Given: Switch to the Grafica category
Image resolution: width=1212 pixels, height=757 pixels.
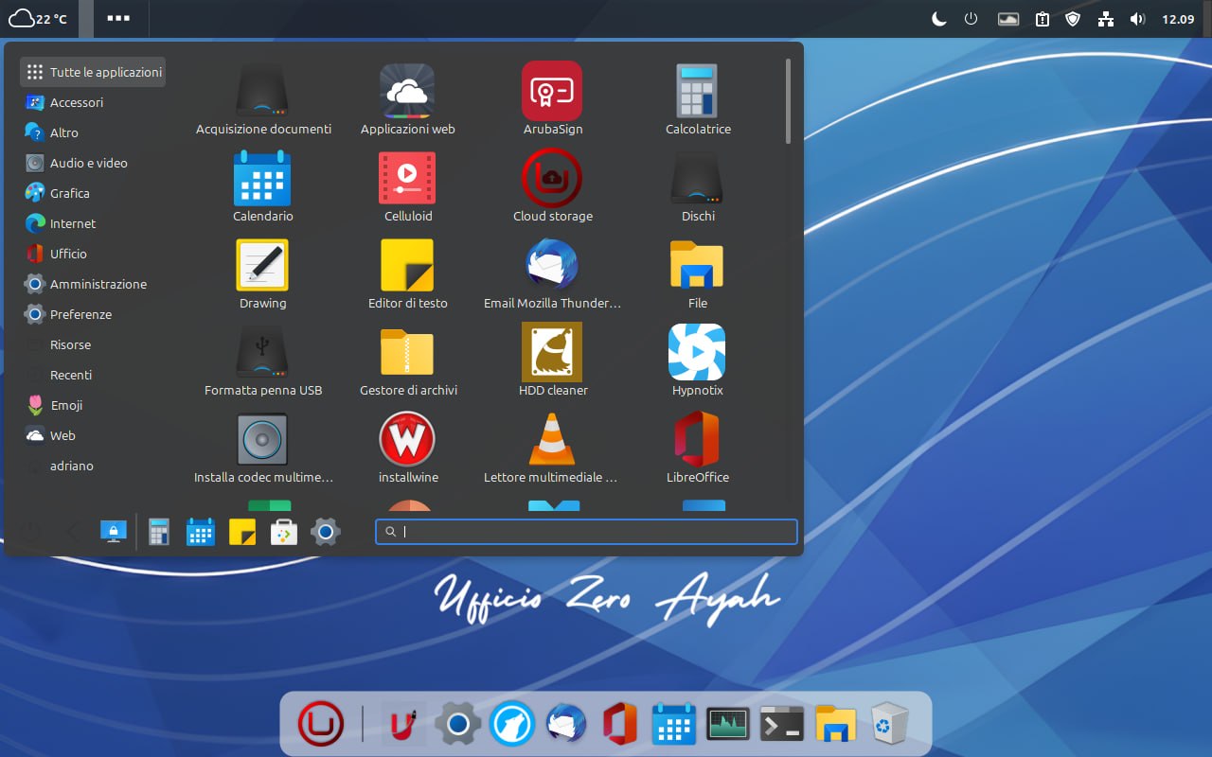Looking at the screenshot, I should pyautogui.click(x=93, y=193).
